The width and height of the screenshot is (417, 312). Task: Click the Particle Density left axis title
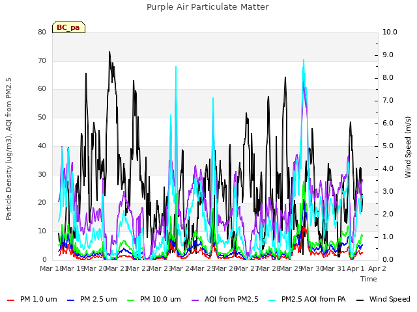[8, 149]
